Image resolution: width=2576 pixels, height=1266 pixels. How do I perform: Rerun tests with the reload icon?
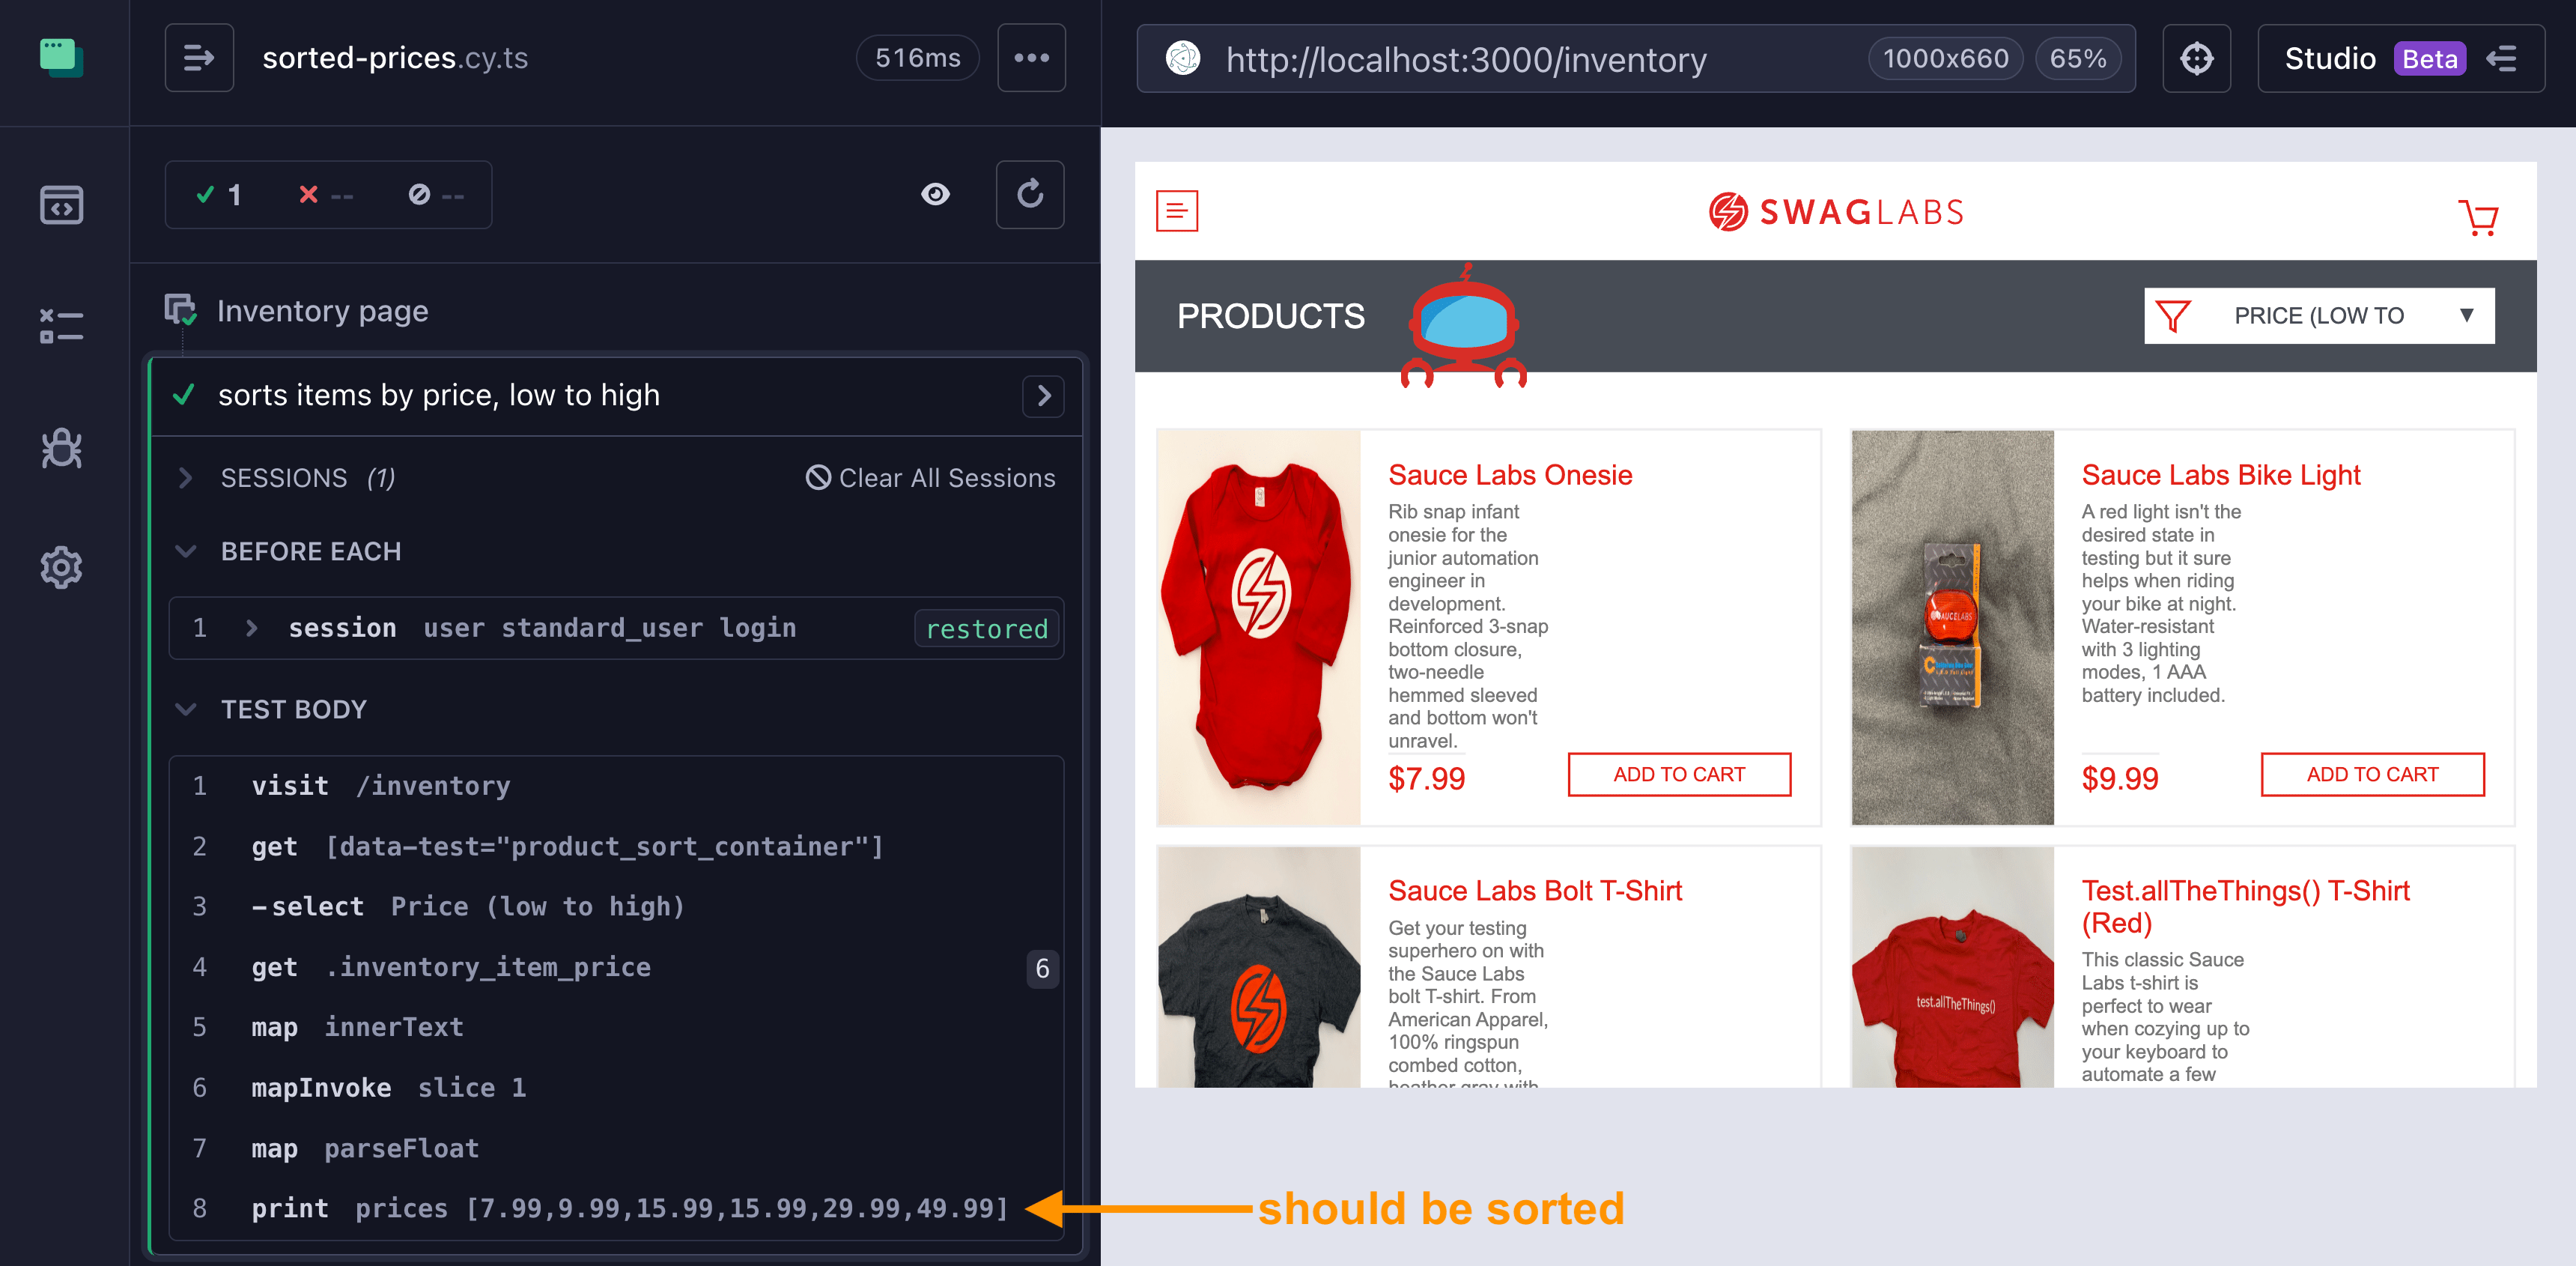click(1029, 194)
